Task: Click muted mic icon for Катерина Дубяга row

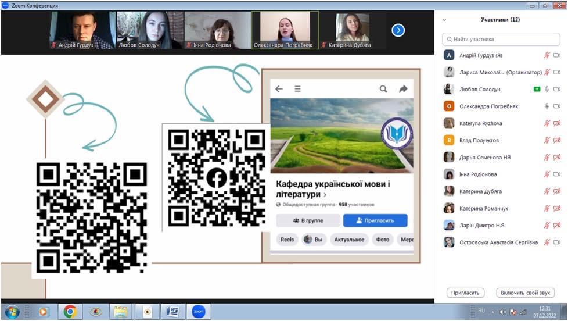Action: 547,191
